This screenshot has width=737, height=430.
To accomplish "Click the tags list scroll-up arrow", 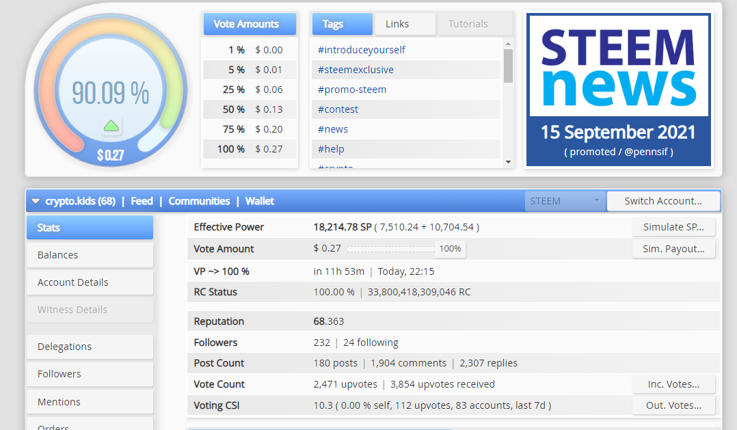I will pos(508,44).
